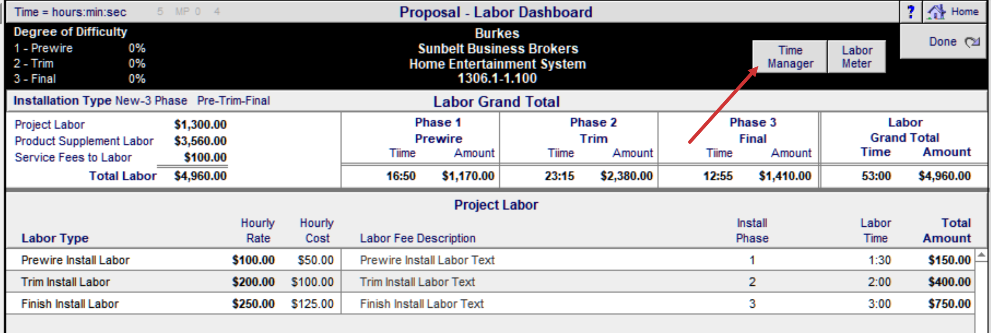Open the Labor Meter
The width and height of the screenshot is (991, 333).
(x=856, y=57)
